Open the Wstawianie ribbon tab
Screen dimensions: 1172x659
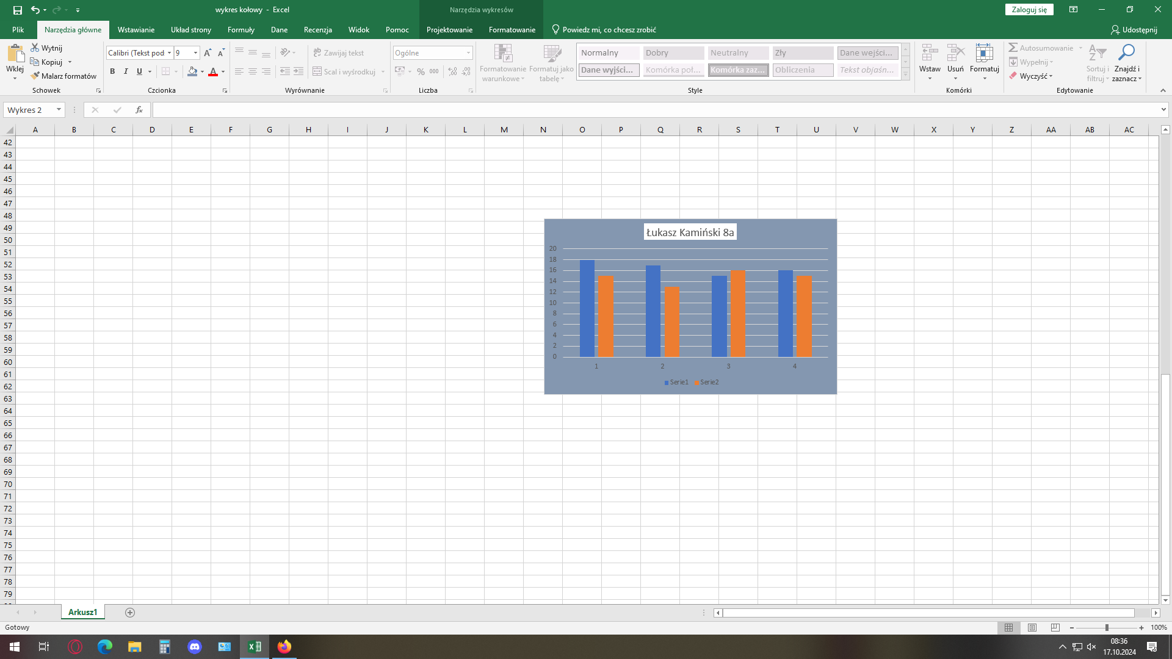(136, 29)
